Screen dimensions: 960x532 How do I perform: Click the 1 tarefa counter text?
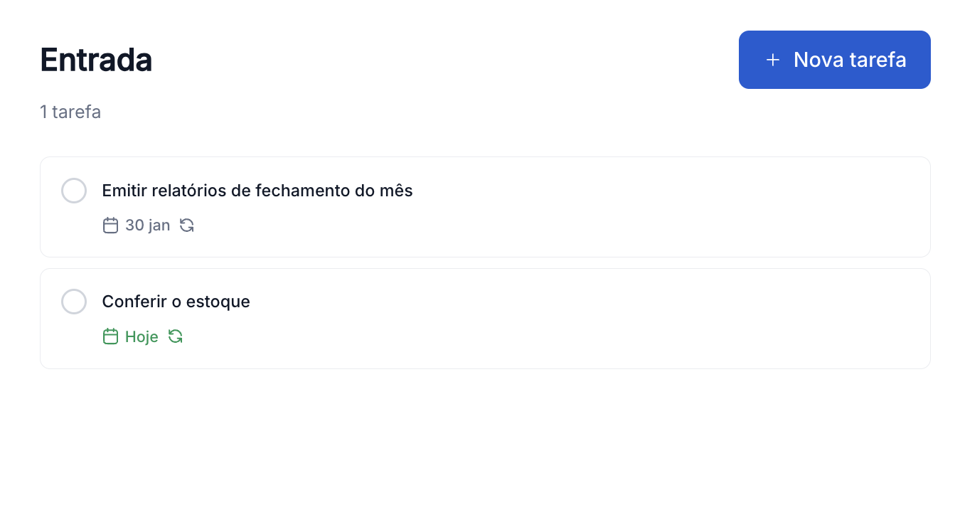[x=70, y=112]
